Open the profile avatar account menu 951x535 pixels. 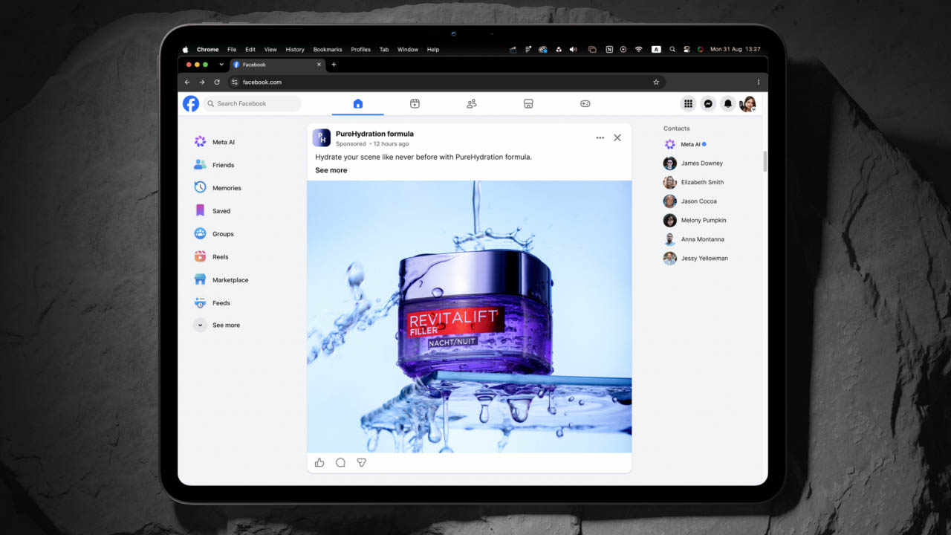[748, 104]
